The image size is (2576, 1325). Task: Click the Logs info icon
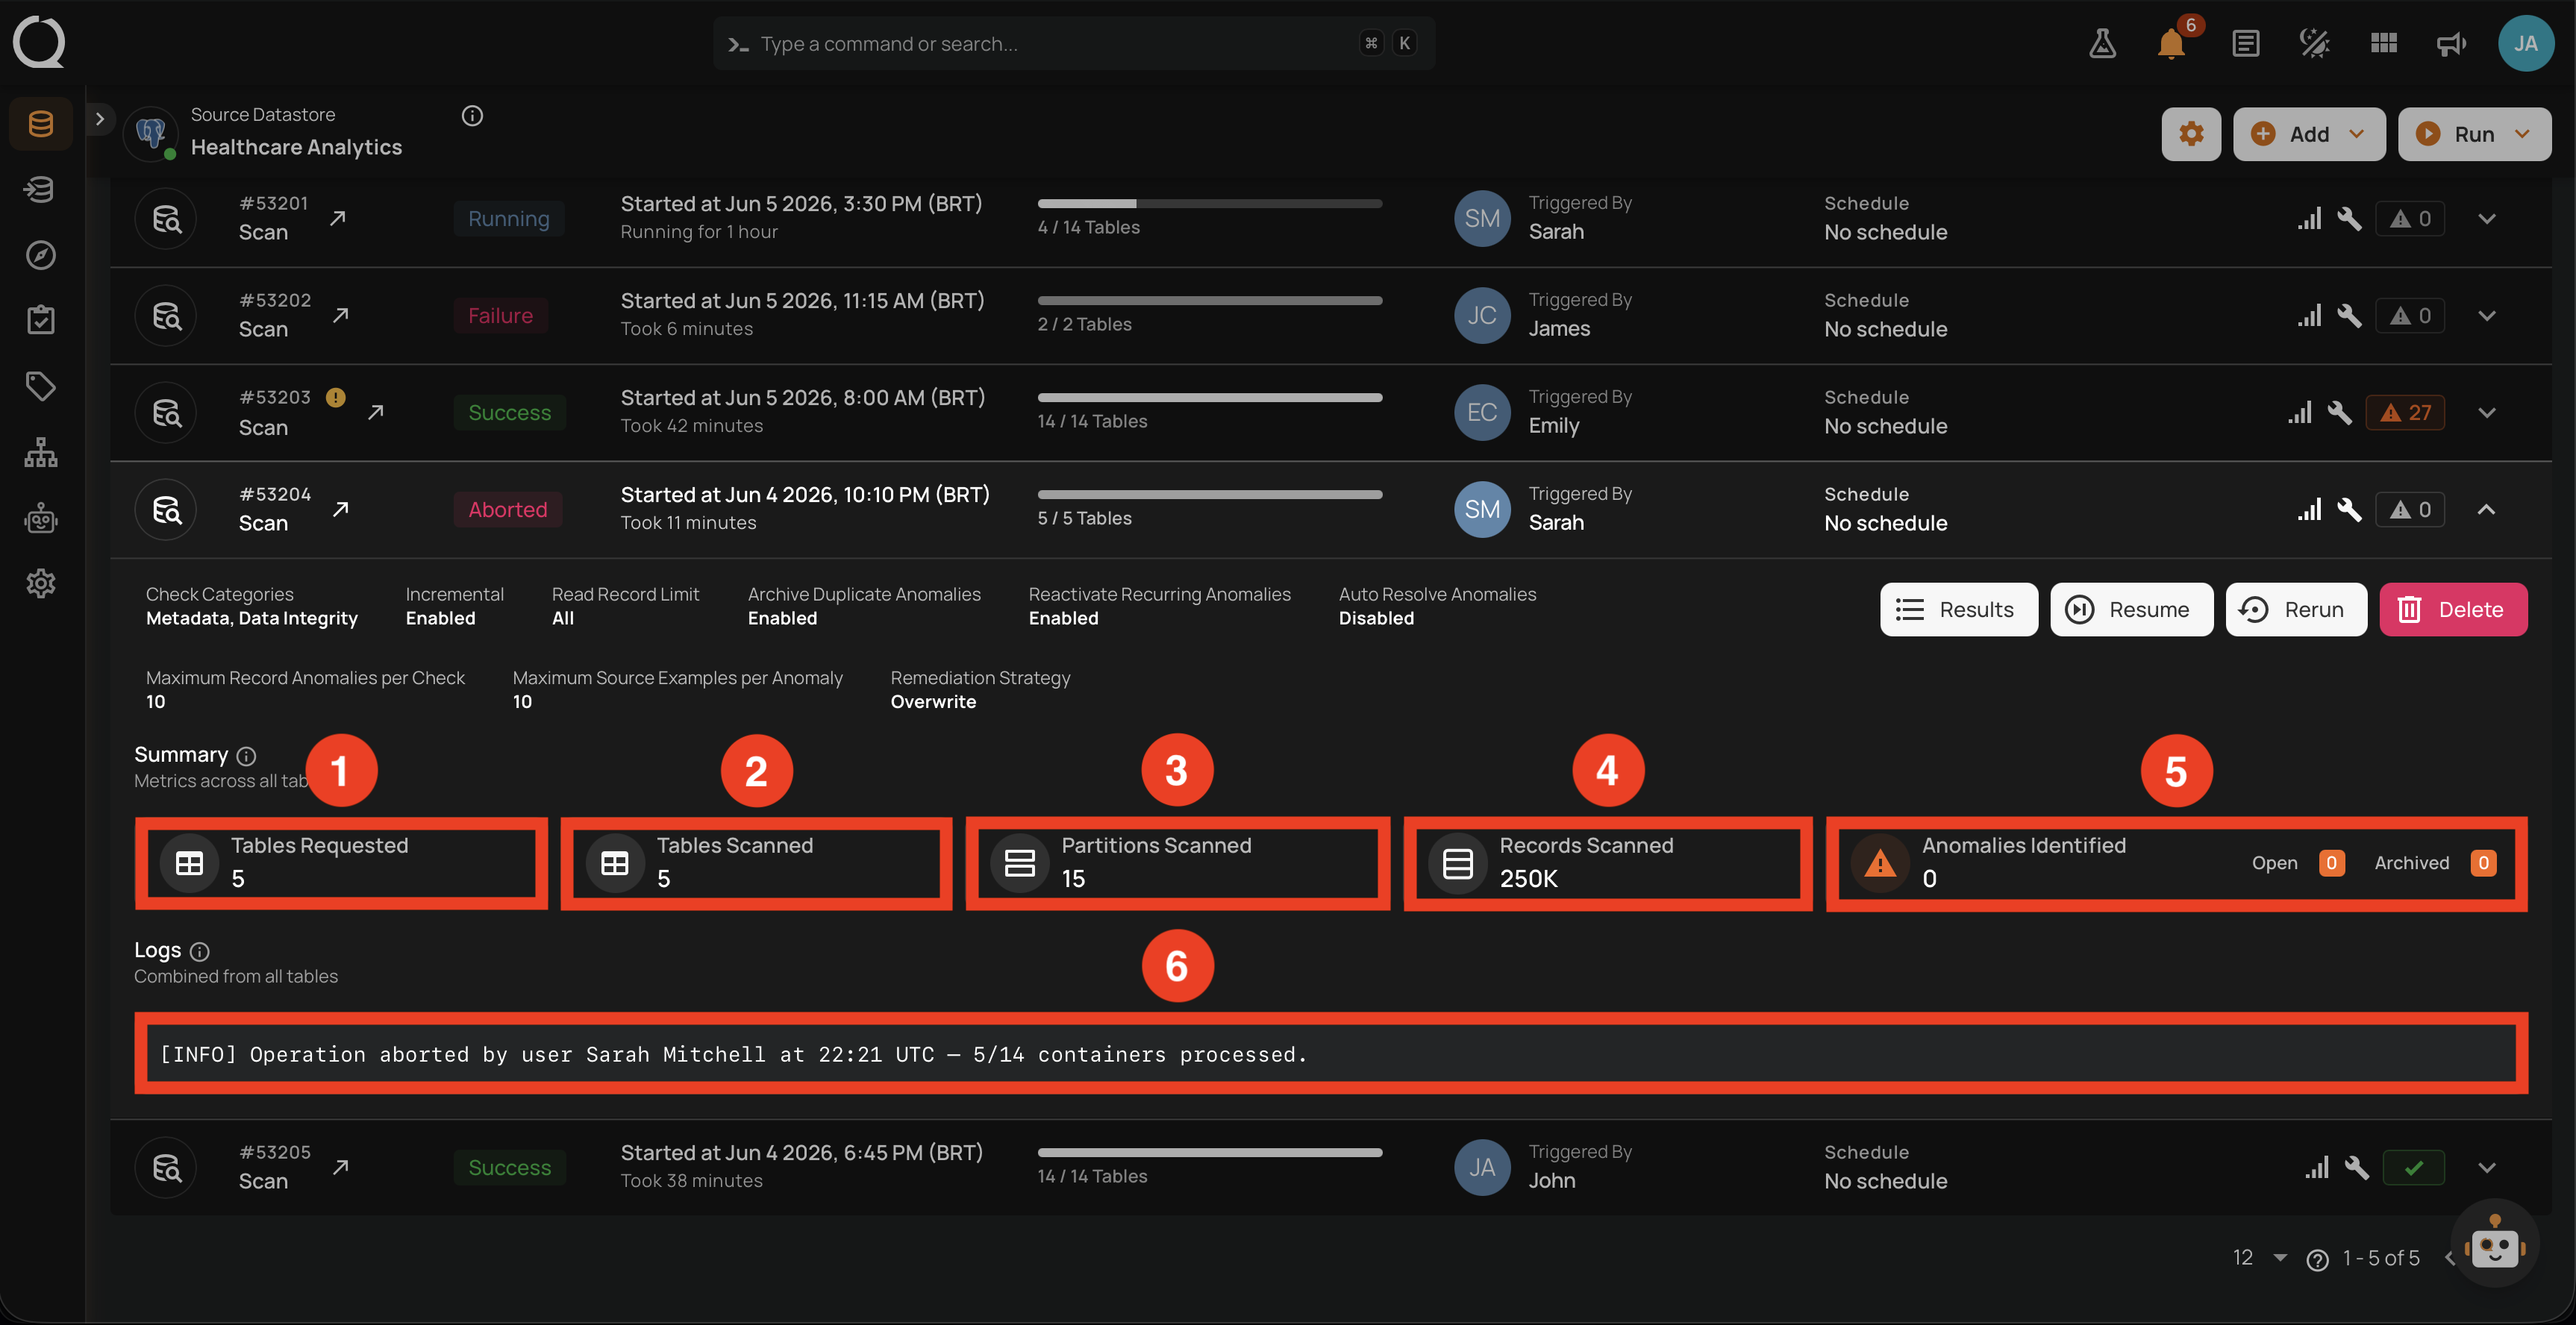click(200, 951)
